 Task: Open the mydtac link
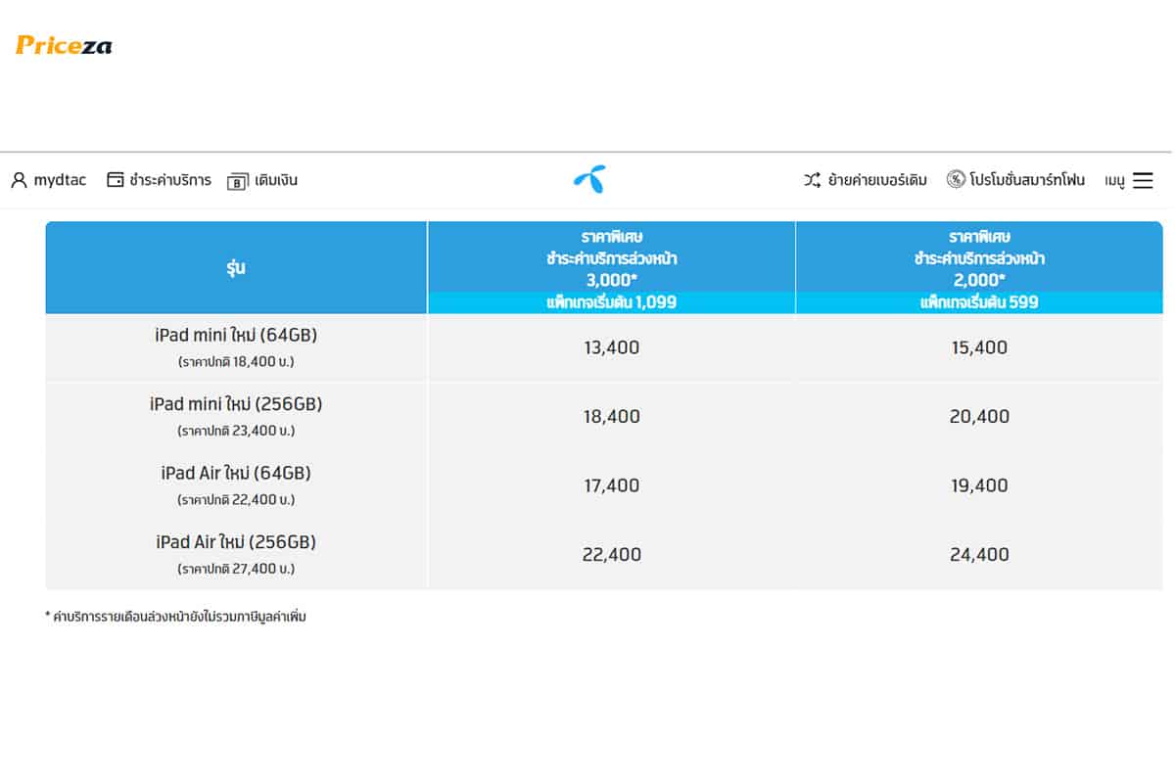coord(60,180)
